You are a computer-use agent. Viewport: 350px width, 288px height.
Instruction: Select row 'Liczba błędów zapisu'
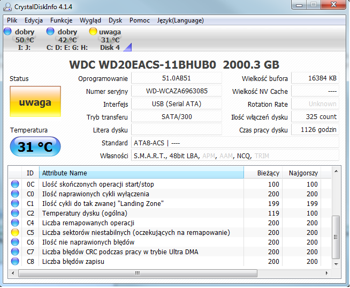pyautogui.click(x=170, y=261)
